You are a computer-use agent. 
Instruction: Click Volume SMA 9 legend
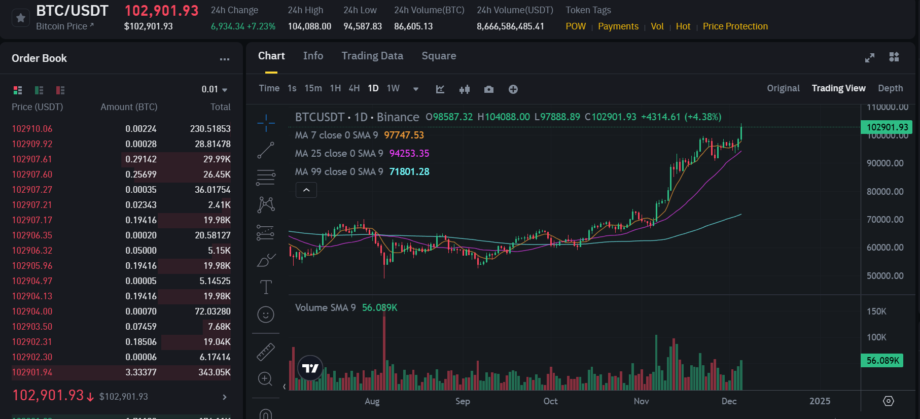click(346, 308)
